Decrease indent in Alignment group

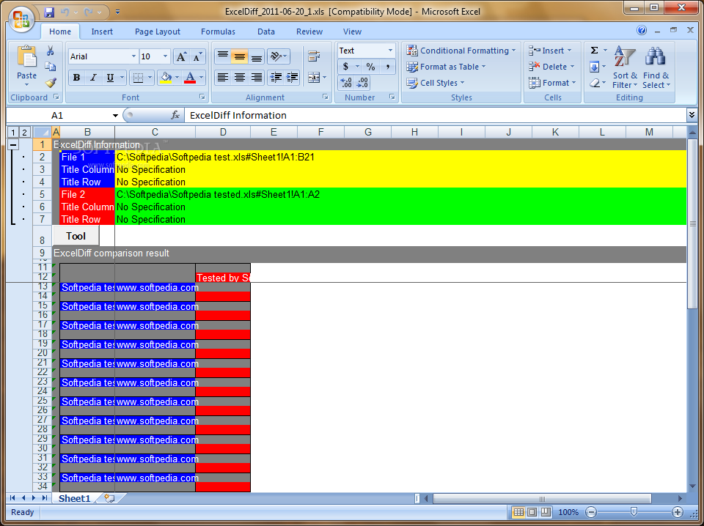pos(275,78)
